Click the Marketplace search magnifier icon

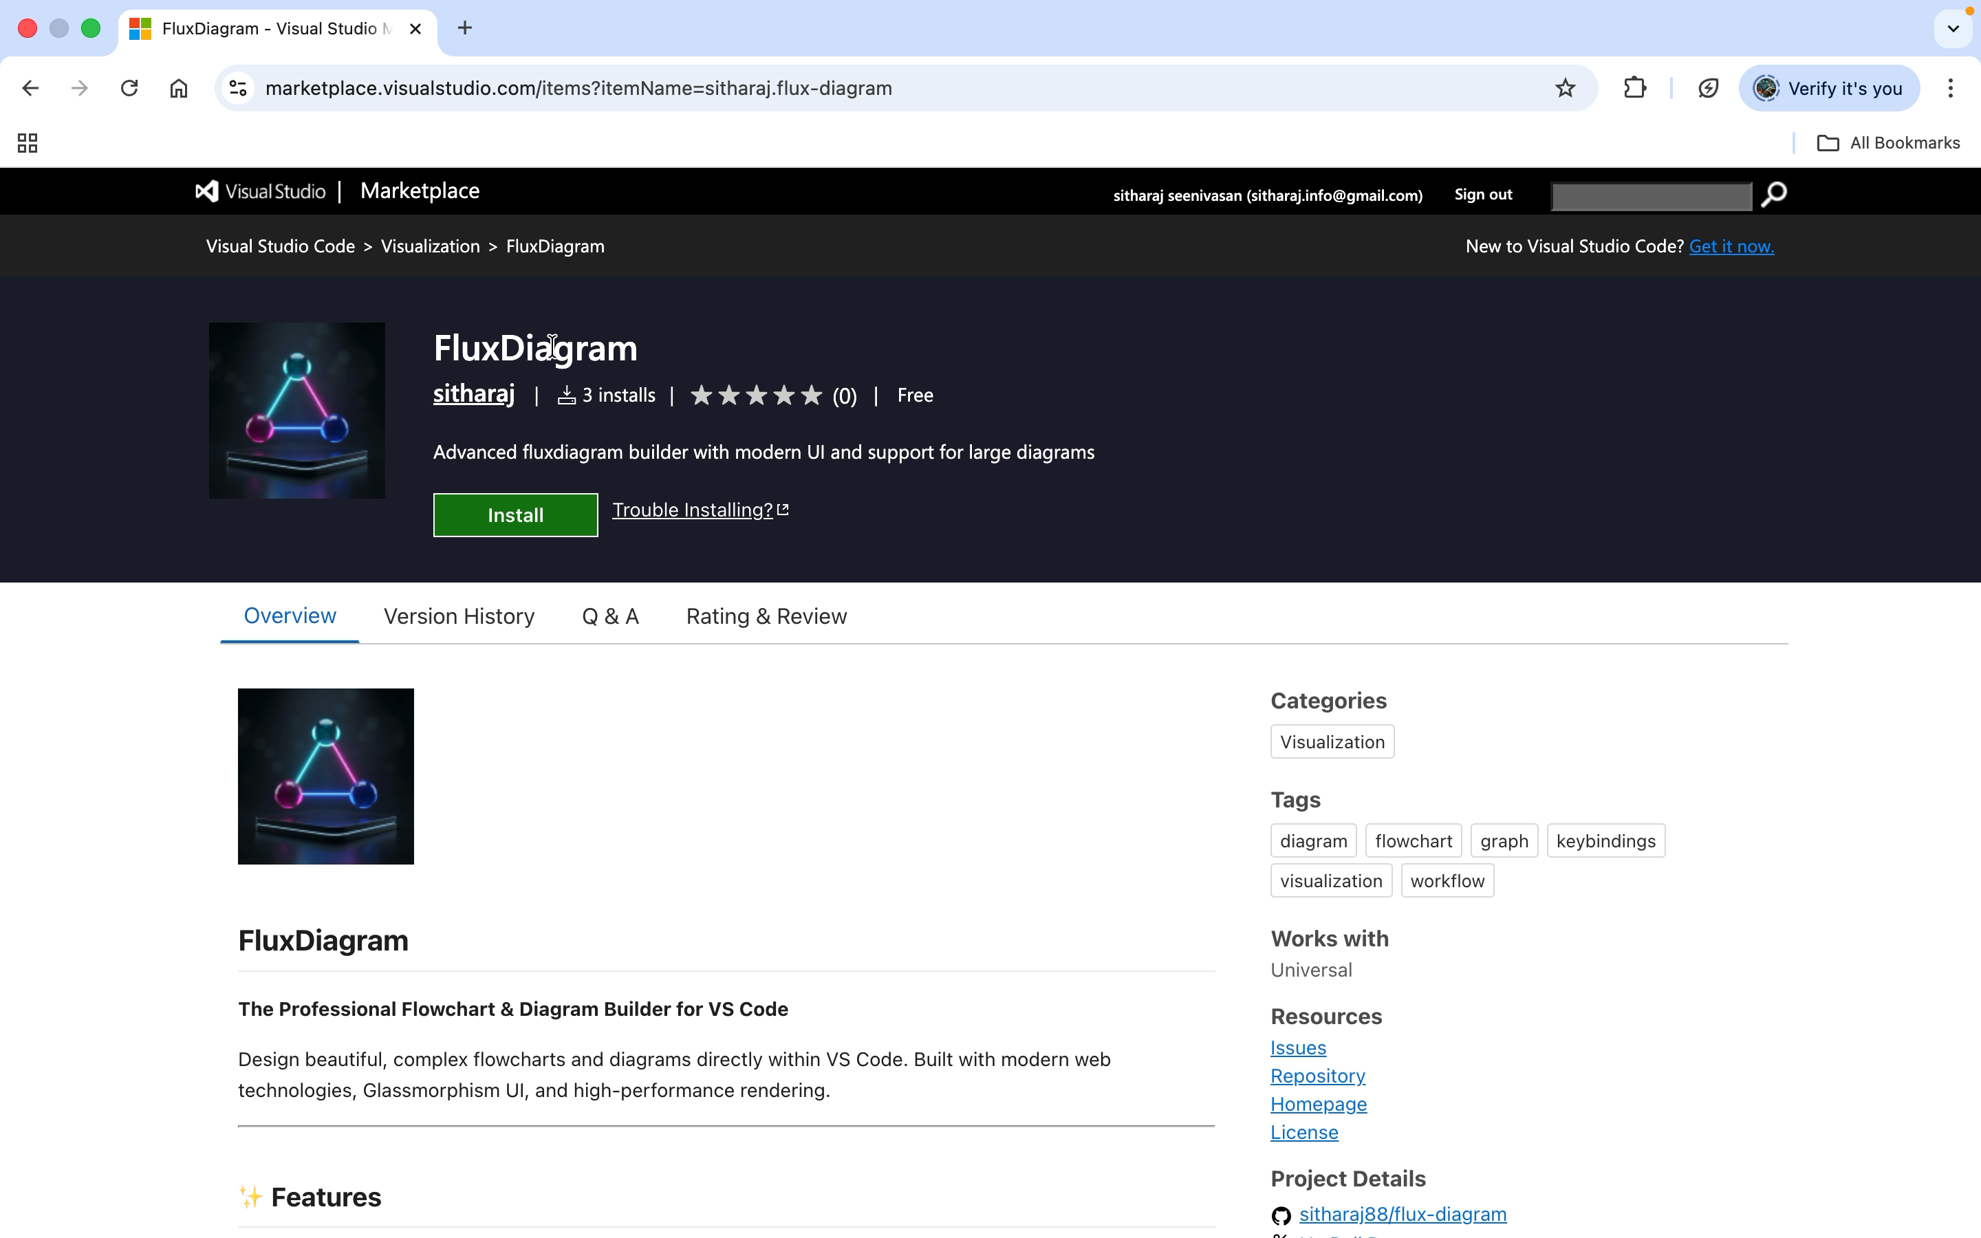point(1774,195)
